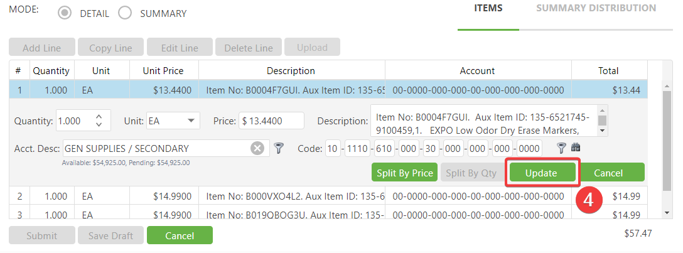The width and height of the screenshot is (683, 253).
Task: Click the Update button
Action: click(x=541, y=173)
